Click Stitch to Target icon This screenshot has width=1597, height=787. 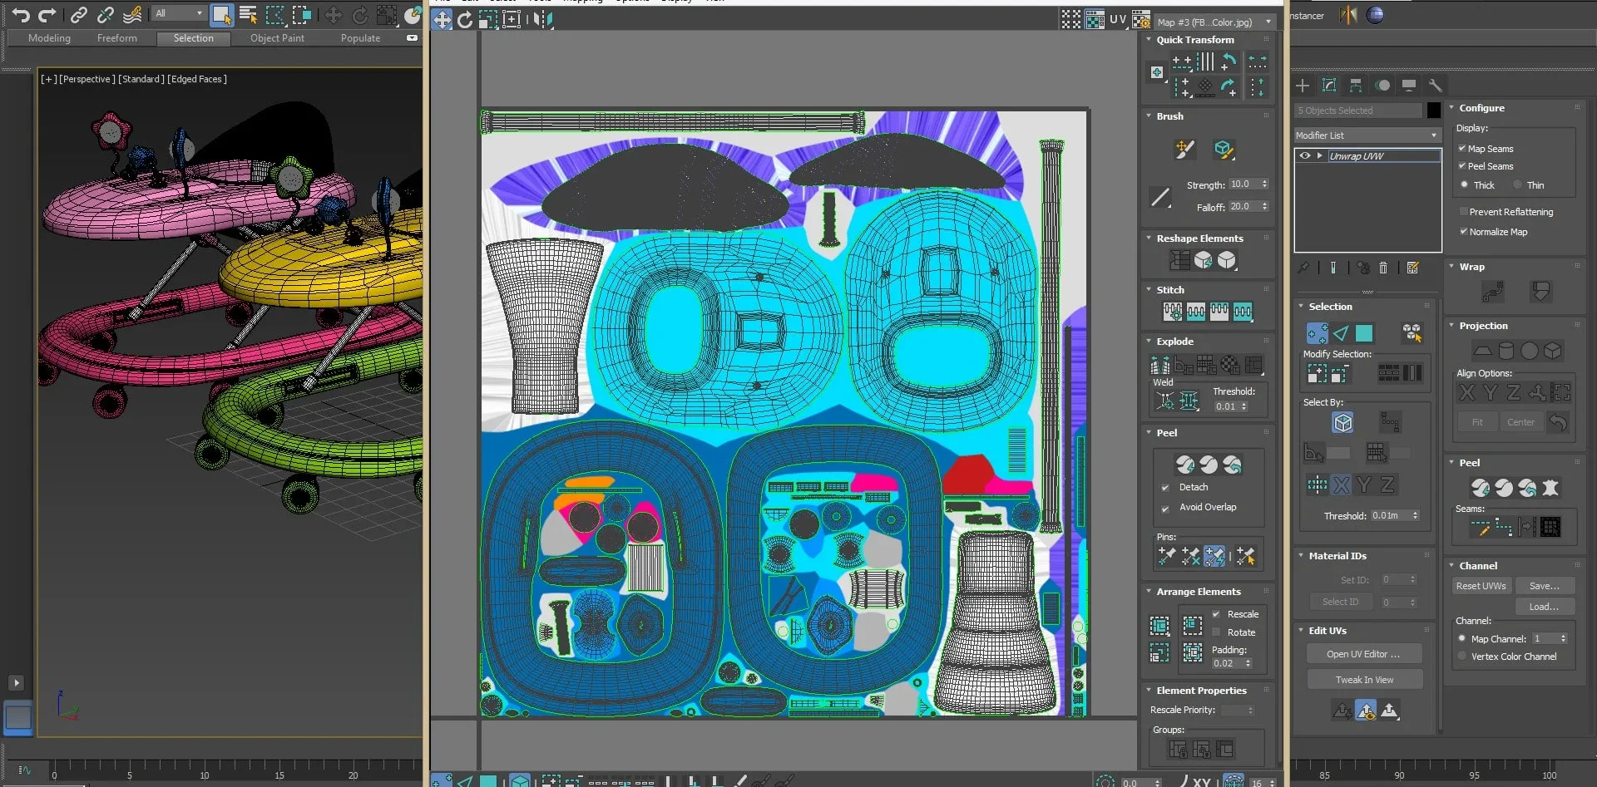(1173, 312)
